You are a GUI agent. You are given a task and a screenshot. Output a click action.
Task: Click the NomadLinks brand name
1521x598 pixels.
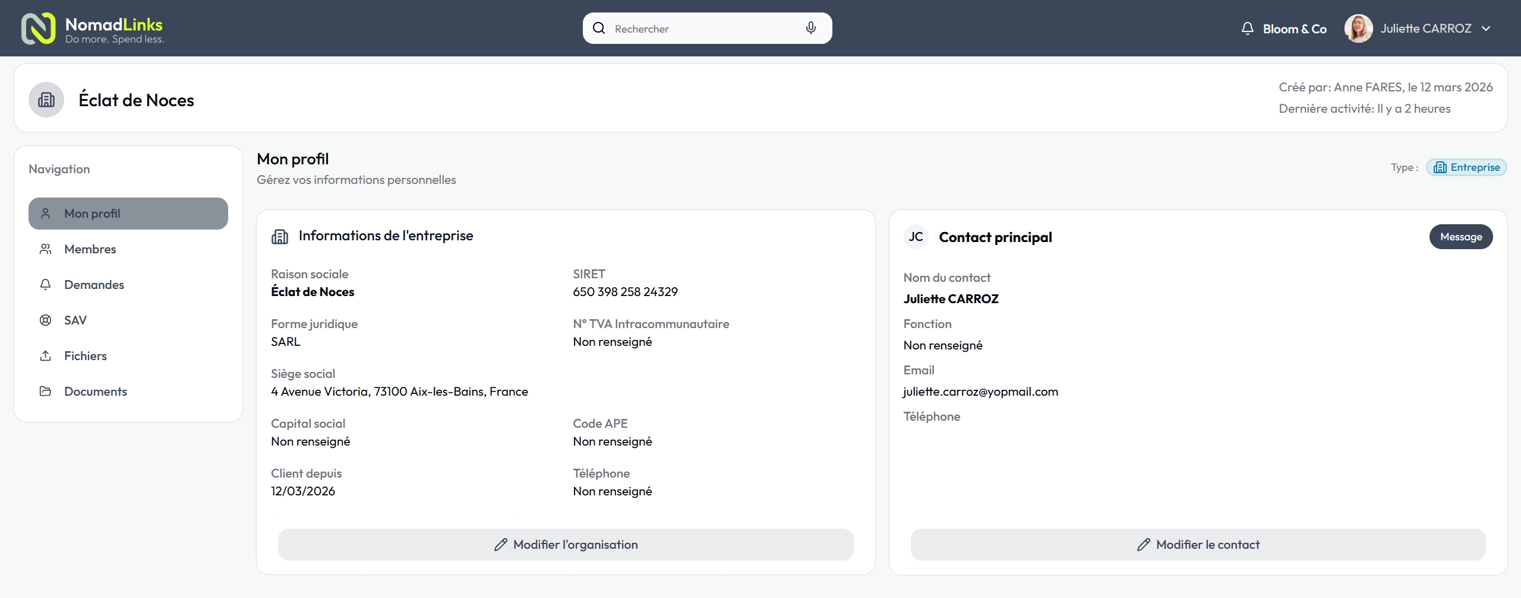(x=114, y=24)
